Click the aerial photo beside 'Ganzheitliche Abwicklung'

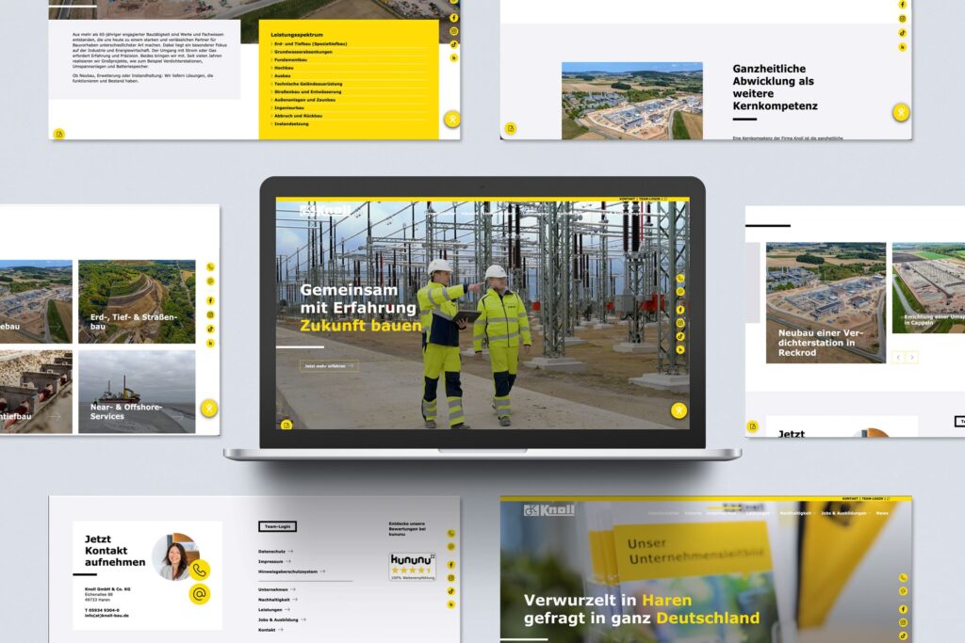tap(632, 100)
